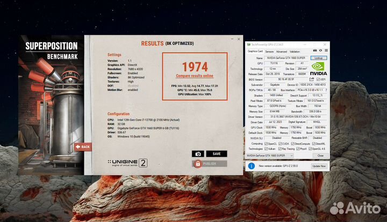Viewport: 387px width, 222px height.
Task: Click the locked Publish button
Action: click(210, 164)
